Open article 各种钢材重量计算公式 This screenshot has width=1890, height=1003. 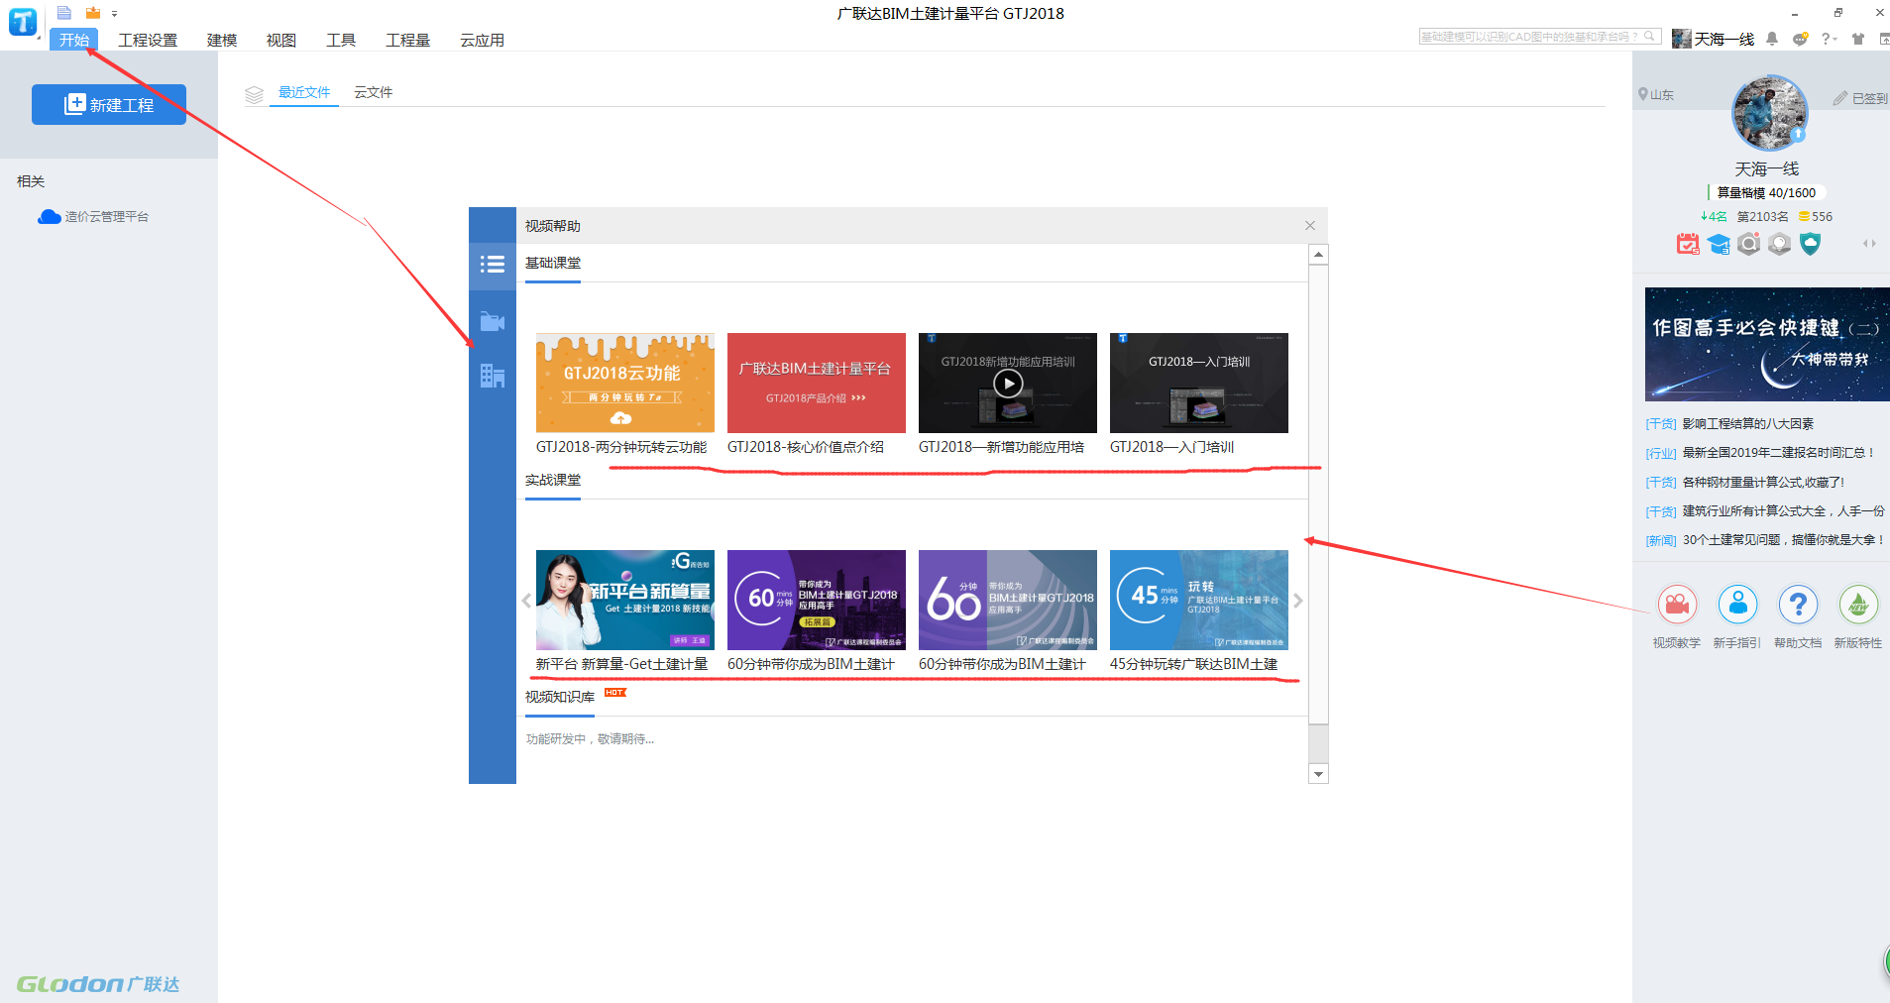coord(1763,482)
